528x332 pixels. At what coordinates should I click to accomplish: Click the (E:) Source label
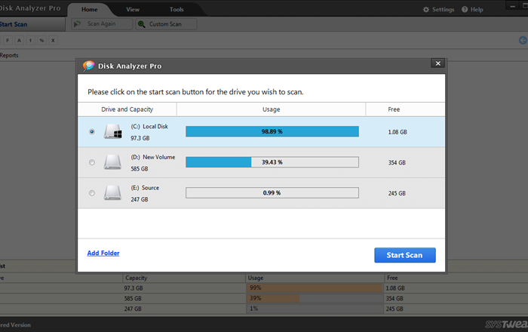[145, 188]
